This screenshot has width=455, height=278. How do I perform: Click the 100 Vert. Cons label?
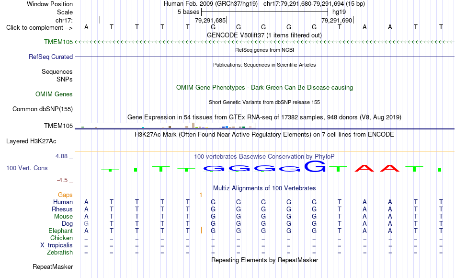(27, 168)
